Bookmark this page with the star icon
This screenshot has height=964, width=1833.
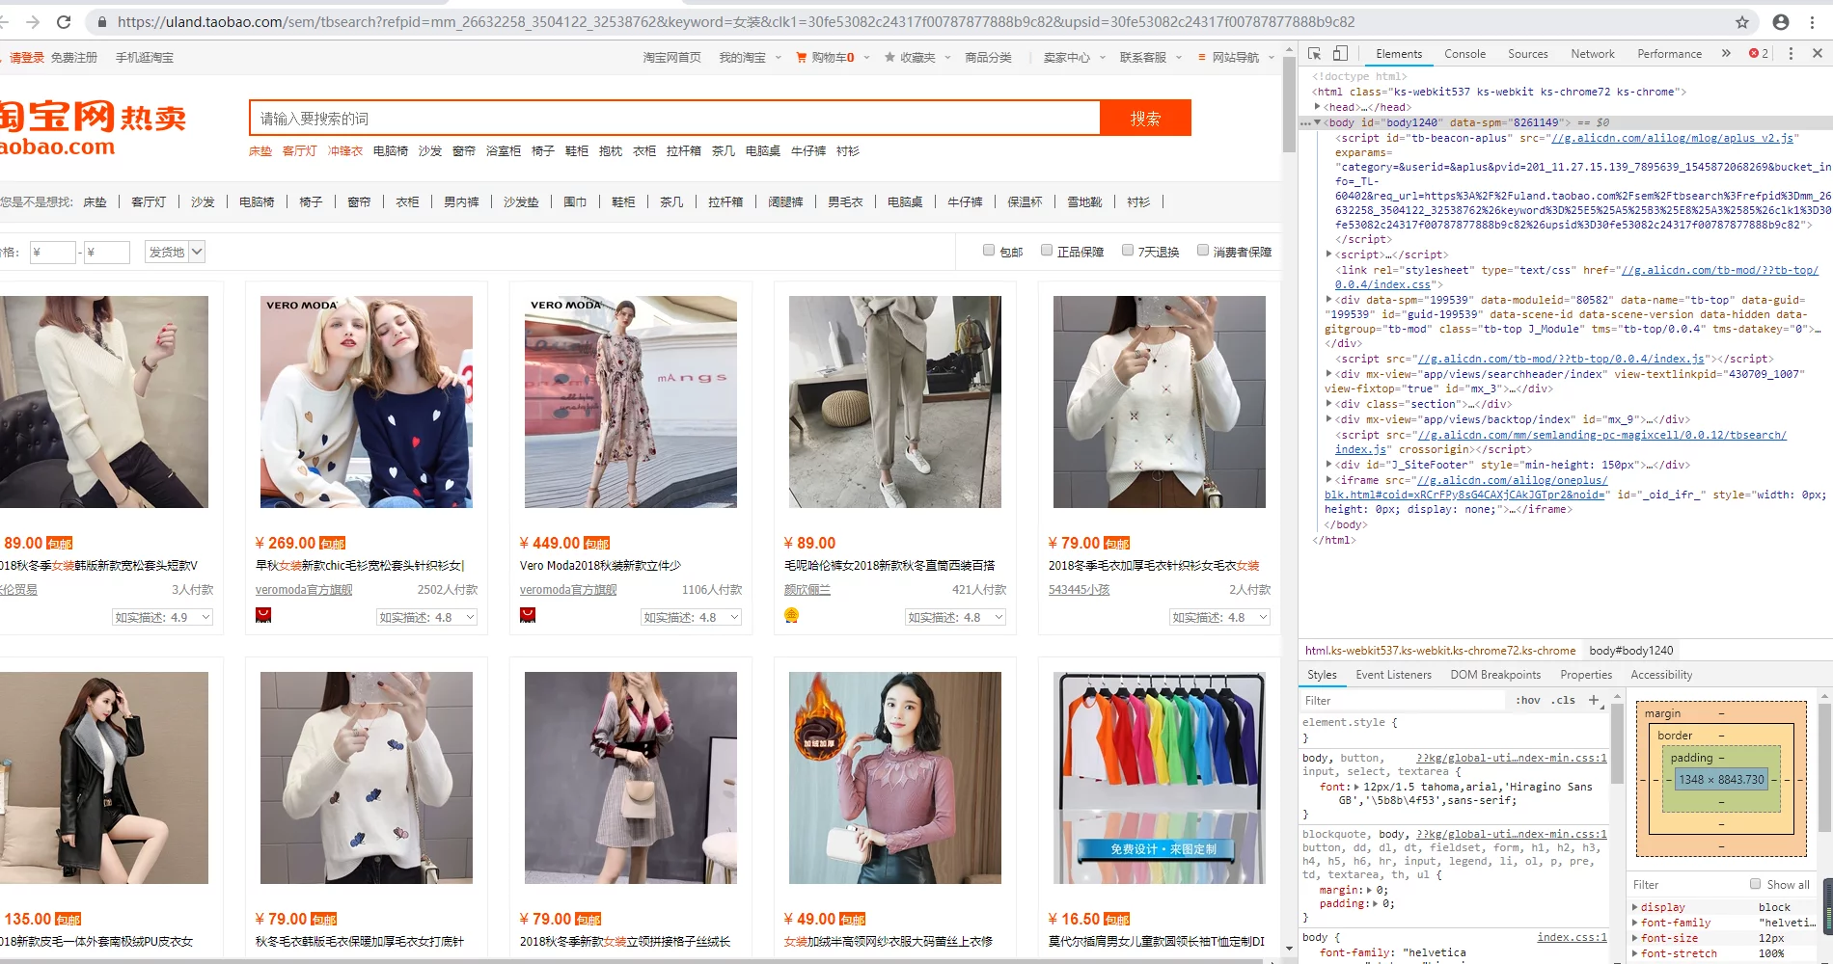pos(1742,21)
